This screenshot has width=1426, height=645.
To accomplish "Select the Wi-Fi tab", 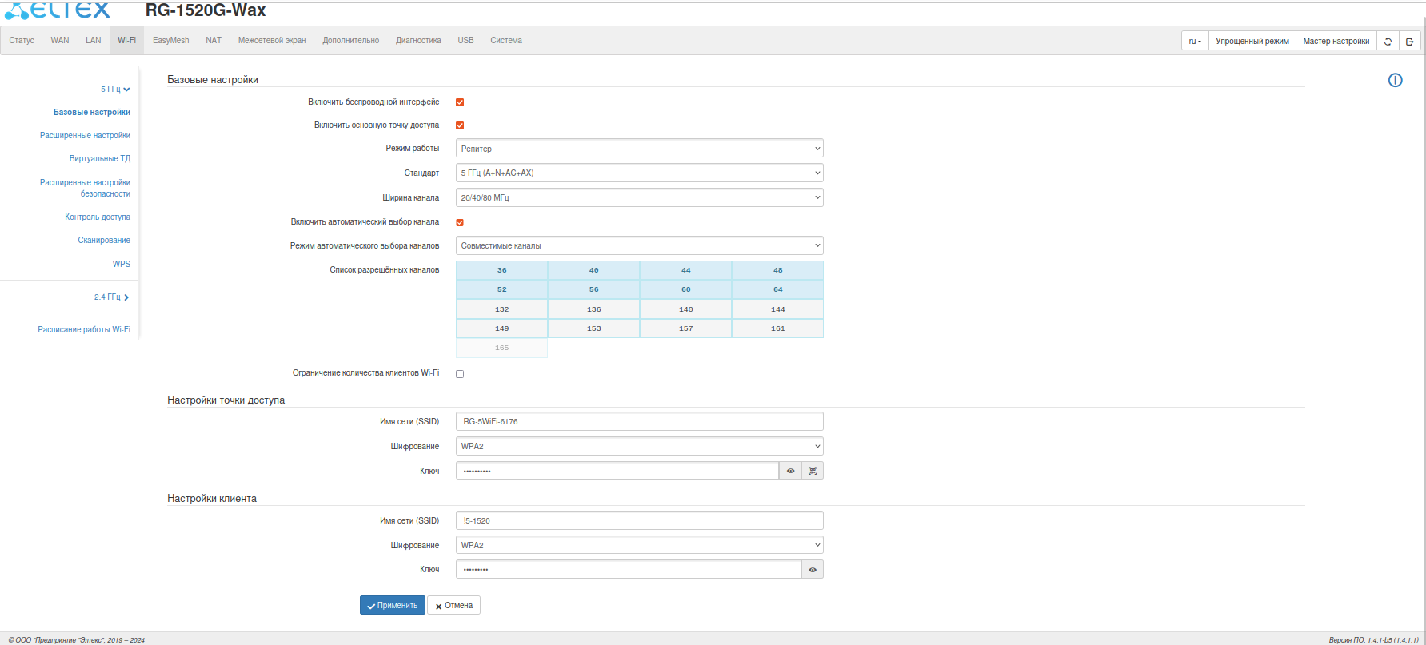I will 127,40.
